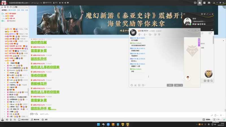
Task: Click the orange app icon in taskbar
Action: [x=113, y=124]
